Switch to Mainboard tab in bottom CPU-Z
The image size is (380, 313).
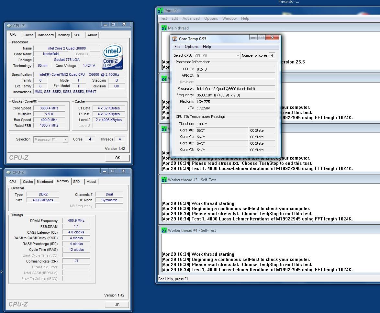click(45, 182)
